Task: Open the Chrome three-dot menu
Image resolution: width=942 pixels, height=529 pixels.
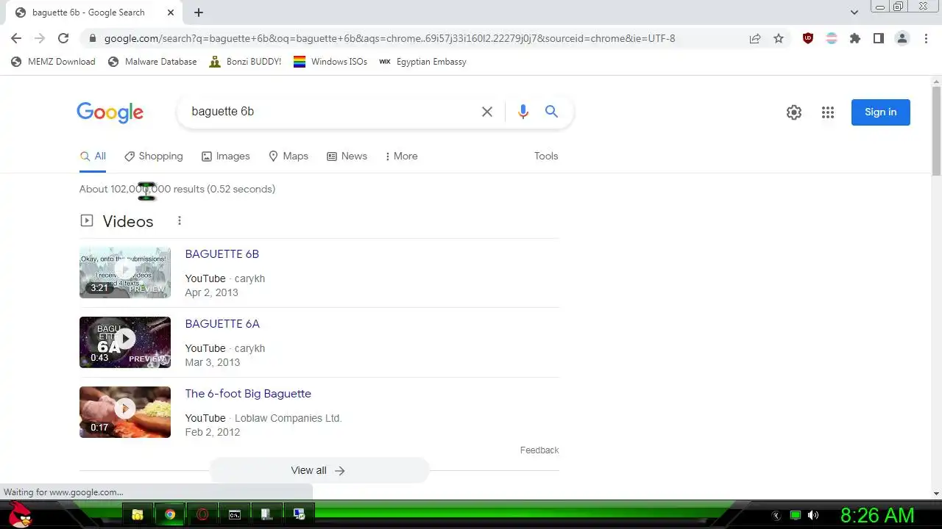Action: pyautogui.click(x=926, y=38)
